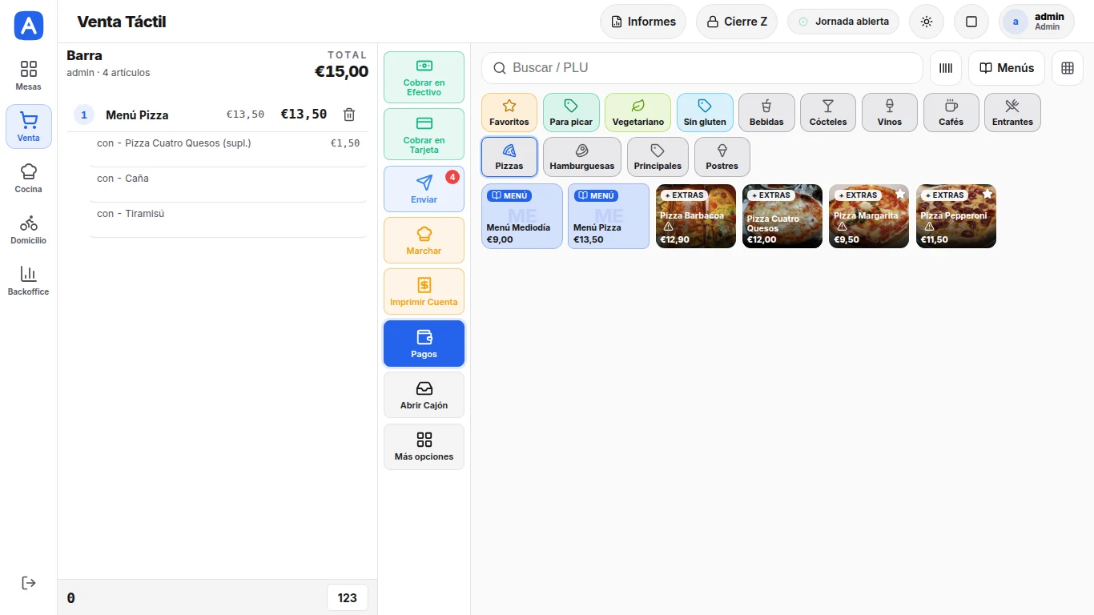The width and height of the screenshot is (1094, 615).
Task: Open Cocina from the sidebar
Action: pyautogui.click(x=29, y=178)
